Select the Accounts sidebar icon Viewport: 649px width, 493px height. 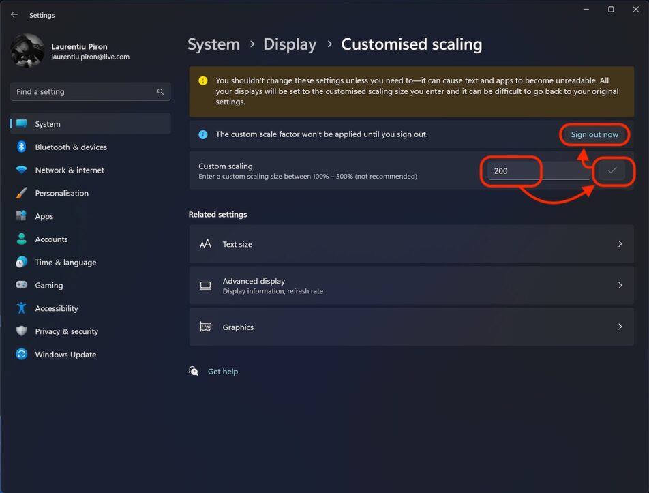(20, 239)
